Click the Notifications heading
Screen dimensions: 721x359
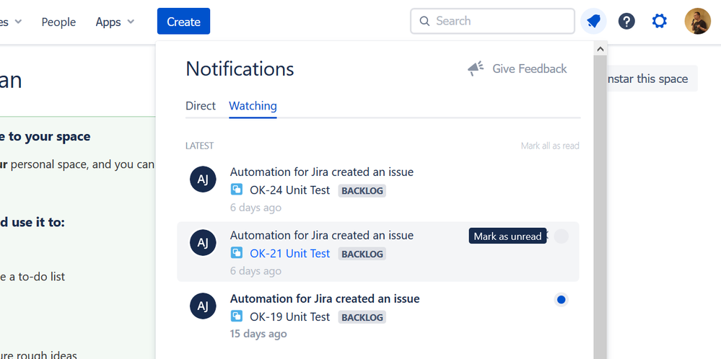240,69
